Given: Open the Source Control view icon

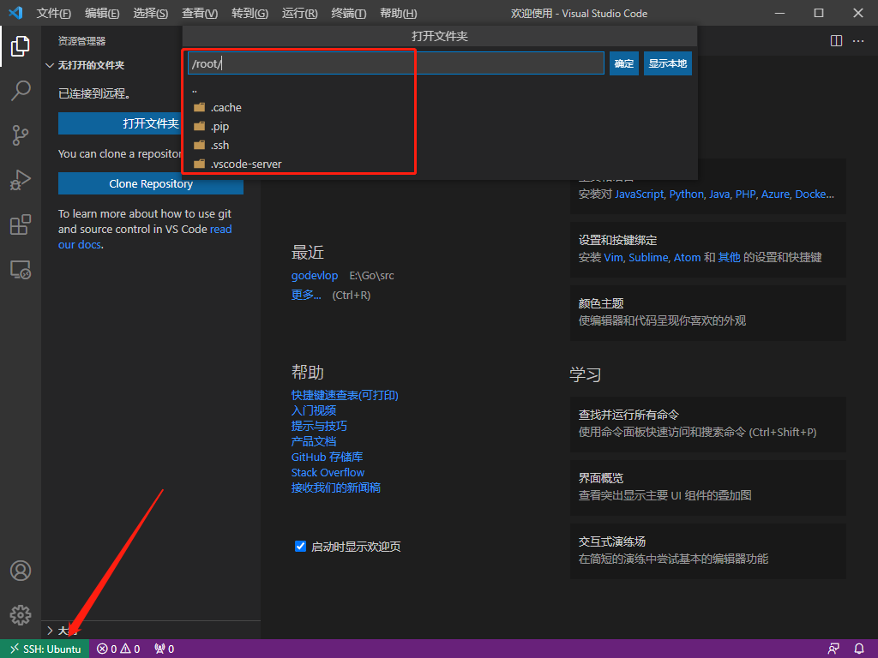Looking at the screenshot, I should point(21,135).
